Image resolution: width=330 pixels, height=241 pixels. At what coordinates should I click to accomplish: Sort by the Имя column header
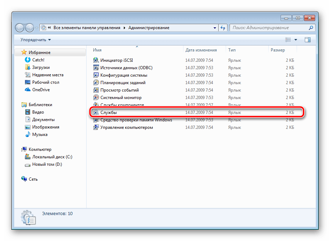tap(97, 50)
